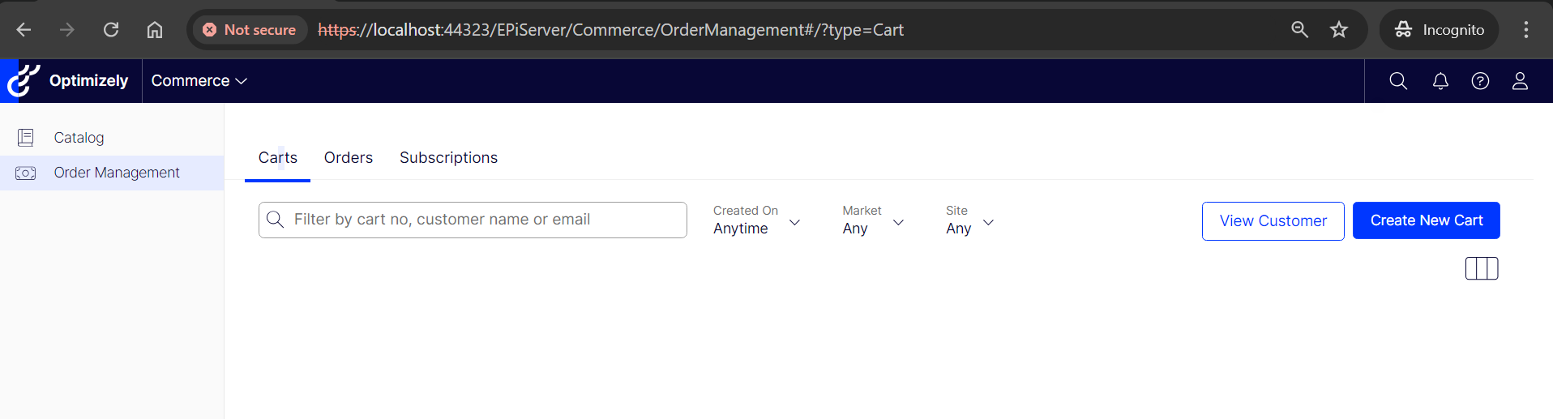The image size is (1553, 419).
Task: Open the global search magnifier icon
Action: click(x=1398, y=81)
